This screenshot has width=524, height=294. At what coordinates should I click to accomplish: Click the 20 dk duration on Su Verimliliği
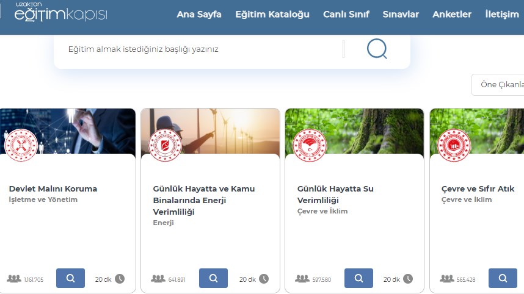(x=391, y=279)
